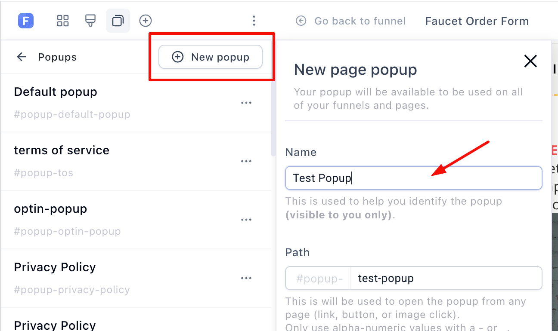558x331 pixels.
Task: Click the circled plus add icon
Action: click(146, 21)
